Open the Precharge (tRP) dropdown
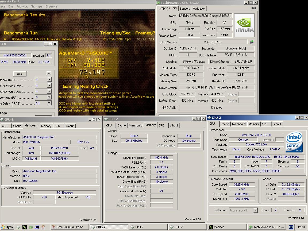This screenshot has width=308, height=231. (x=49, y=97)
